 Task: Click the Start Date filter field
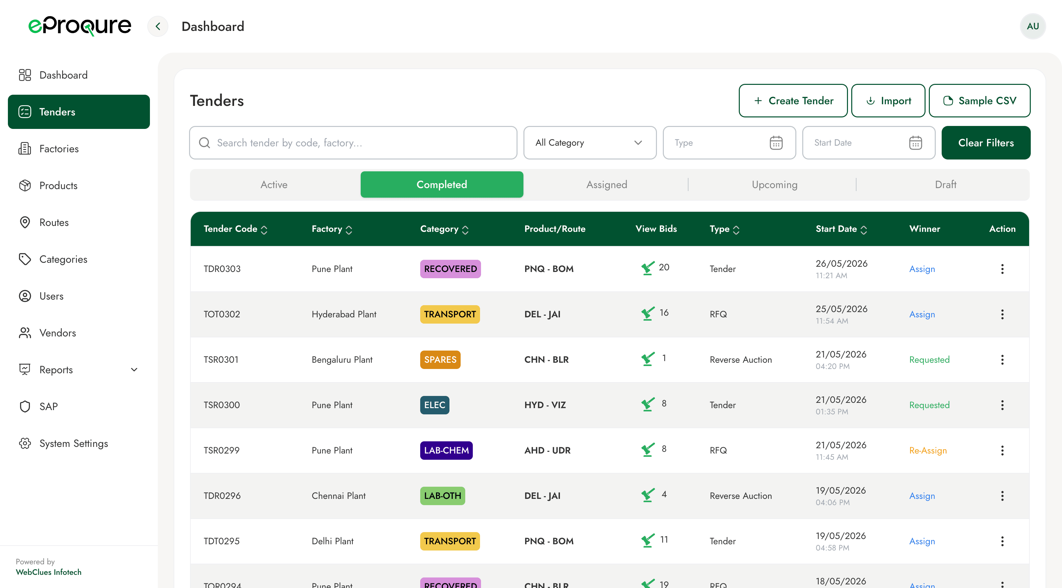[x=868, y=143]
